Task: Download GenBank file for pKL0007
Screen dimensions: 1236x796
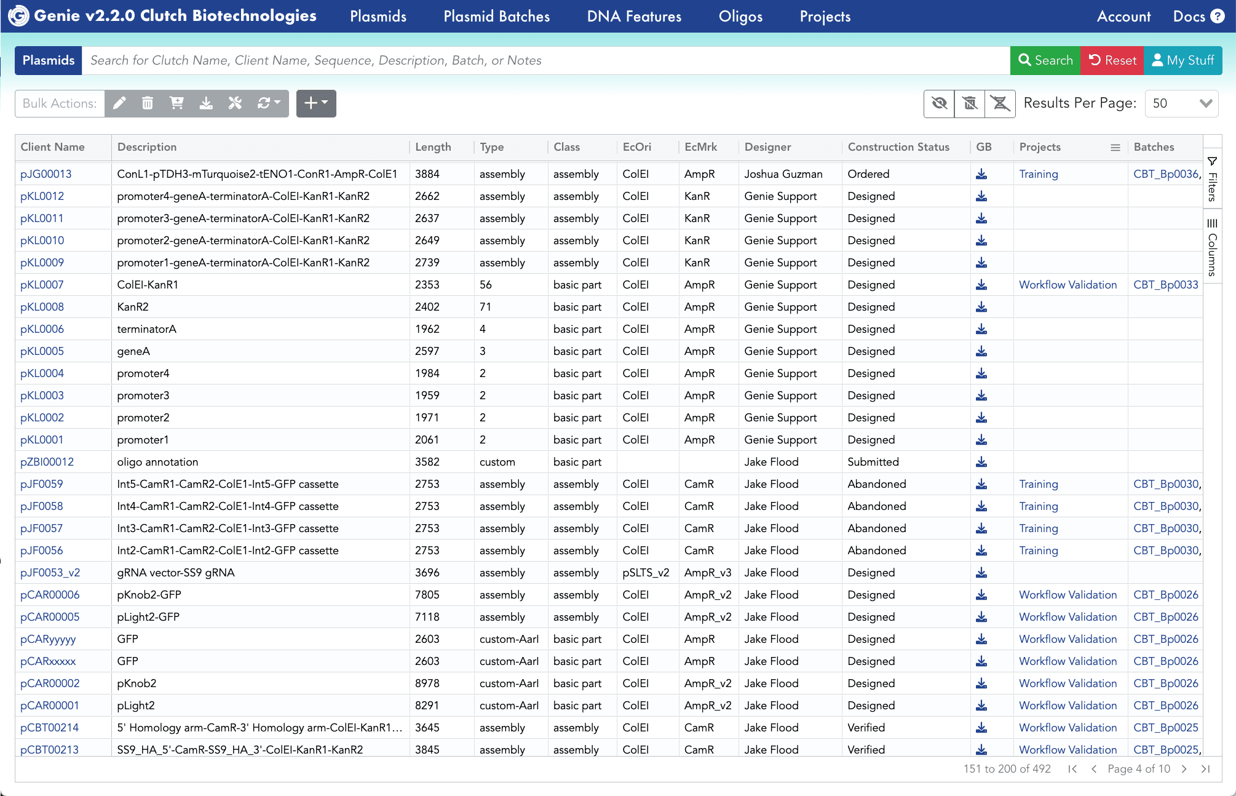Action: tap(981, 285)
